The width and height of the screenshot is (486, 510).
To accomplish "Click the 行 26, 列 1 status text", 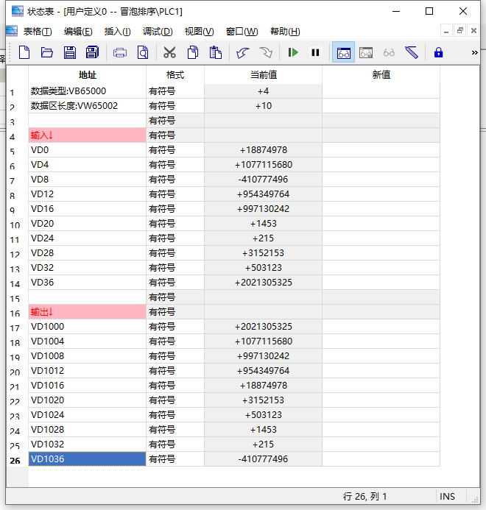I will pyautogui.click(x=364, y=496).
